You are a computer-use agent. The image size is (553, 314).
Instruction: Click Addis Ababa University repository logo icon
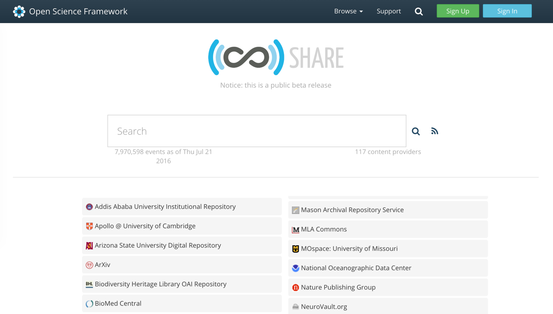point(89,207)
